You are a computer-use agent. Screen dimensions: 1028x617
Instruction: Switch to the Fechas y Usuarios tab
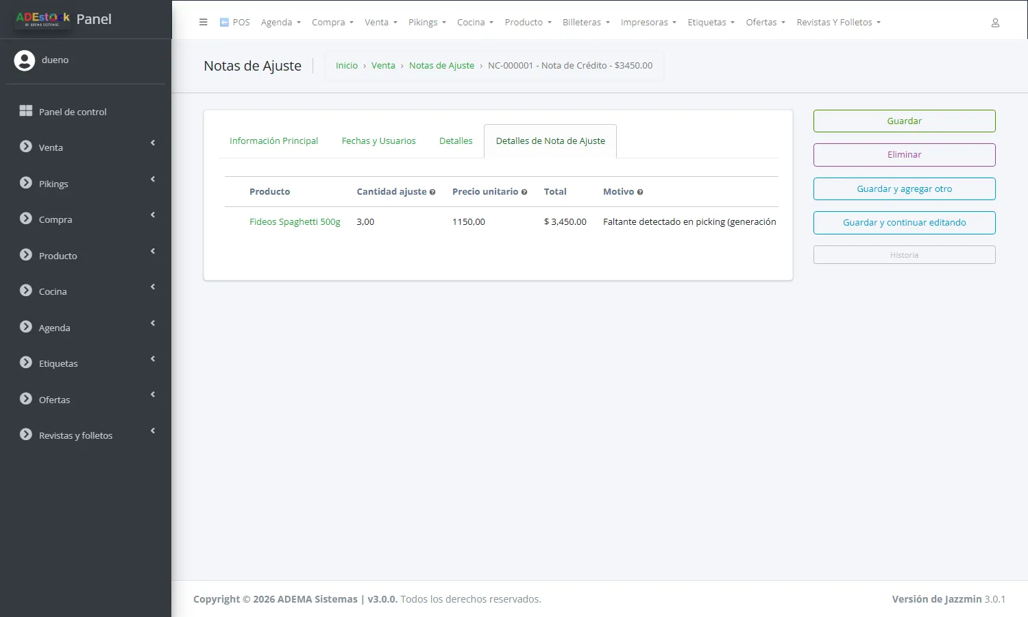pos(379,141)
